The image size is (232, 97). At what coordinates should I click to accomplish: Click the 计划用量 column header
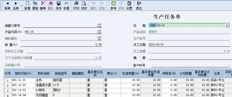[186, 73]
